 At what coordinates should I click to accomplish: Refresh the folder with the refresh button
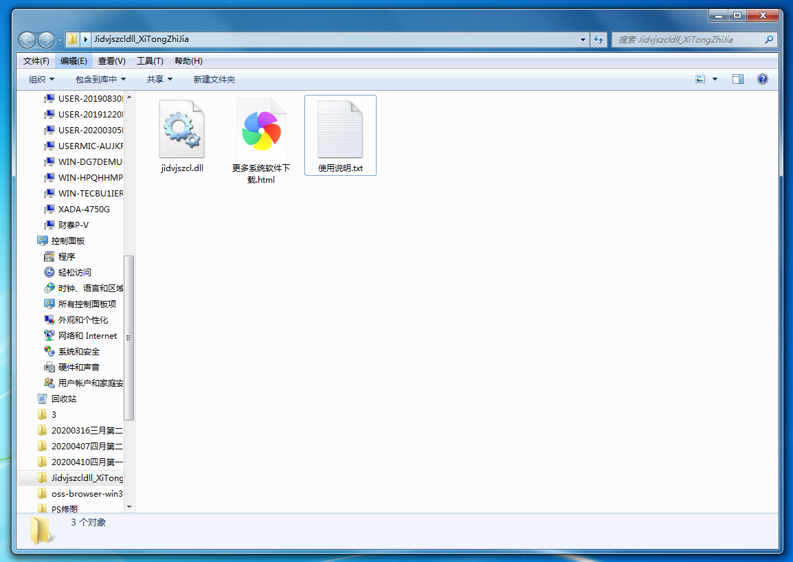tap(599, 39)
